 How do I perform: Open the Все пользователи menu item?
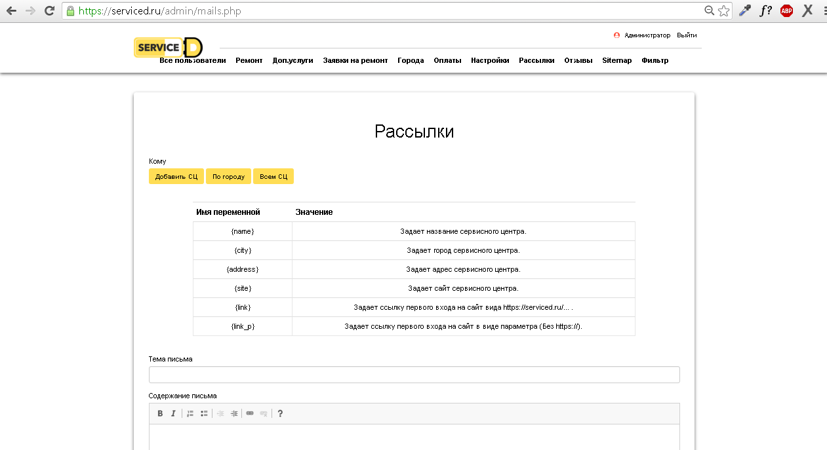193,60
